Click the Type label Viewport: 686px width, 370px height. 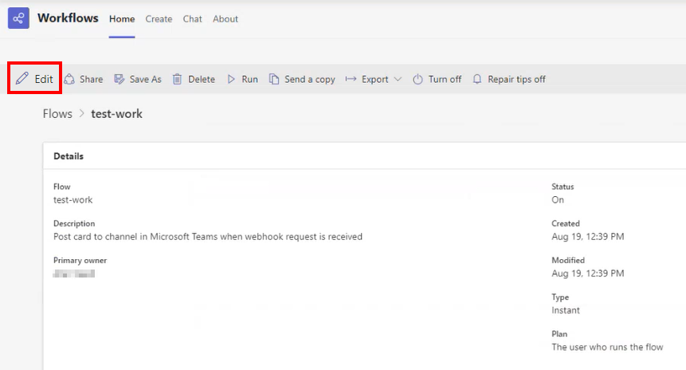point(560,297)
